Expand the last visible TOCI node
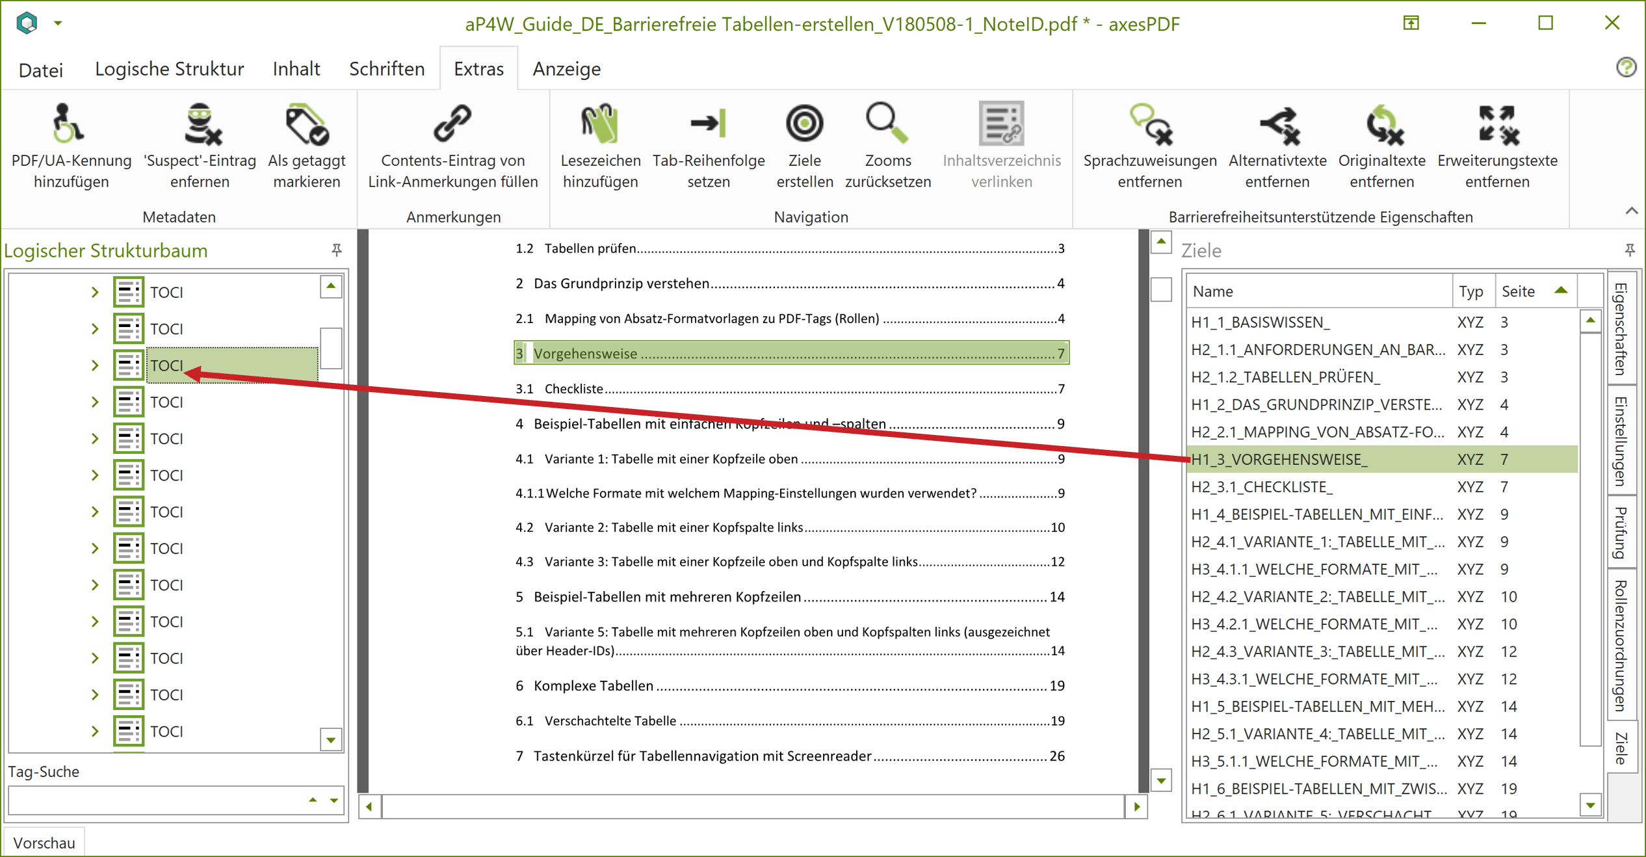Viewport: 1646px width, 857px height. (95, 732)
